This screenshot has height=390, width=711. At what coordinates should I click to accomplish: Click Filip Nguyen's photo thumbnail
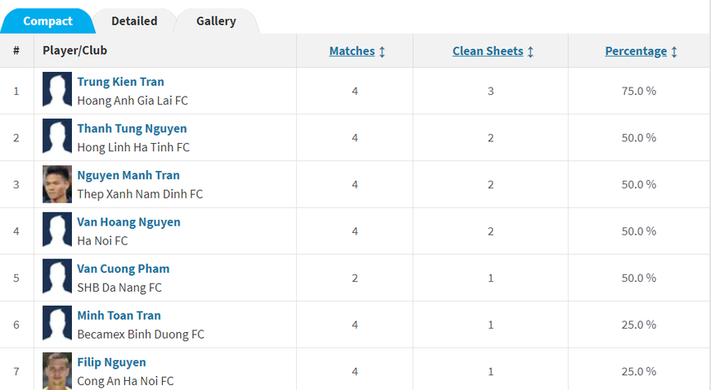58,370
